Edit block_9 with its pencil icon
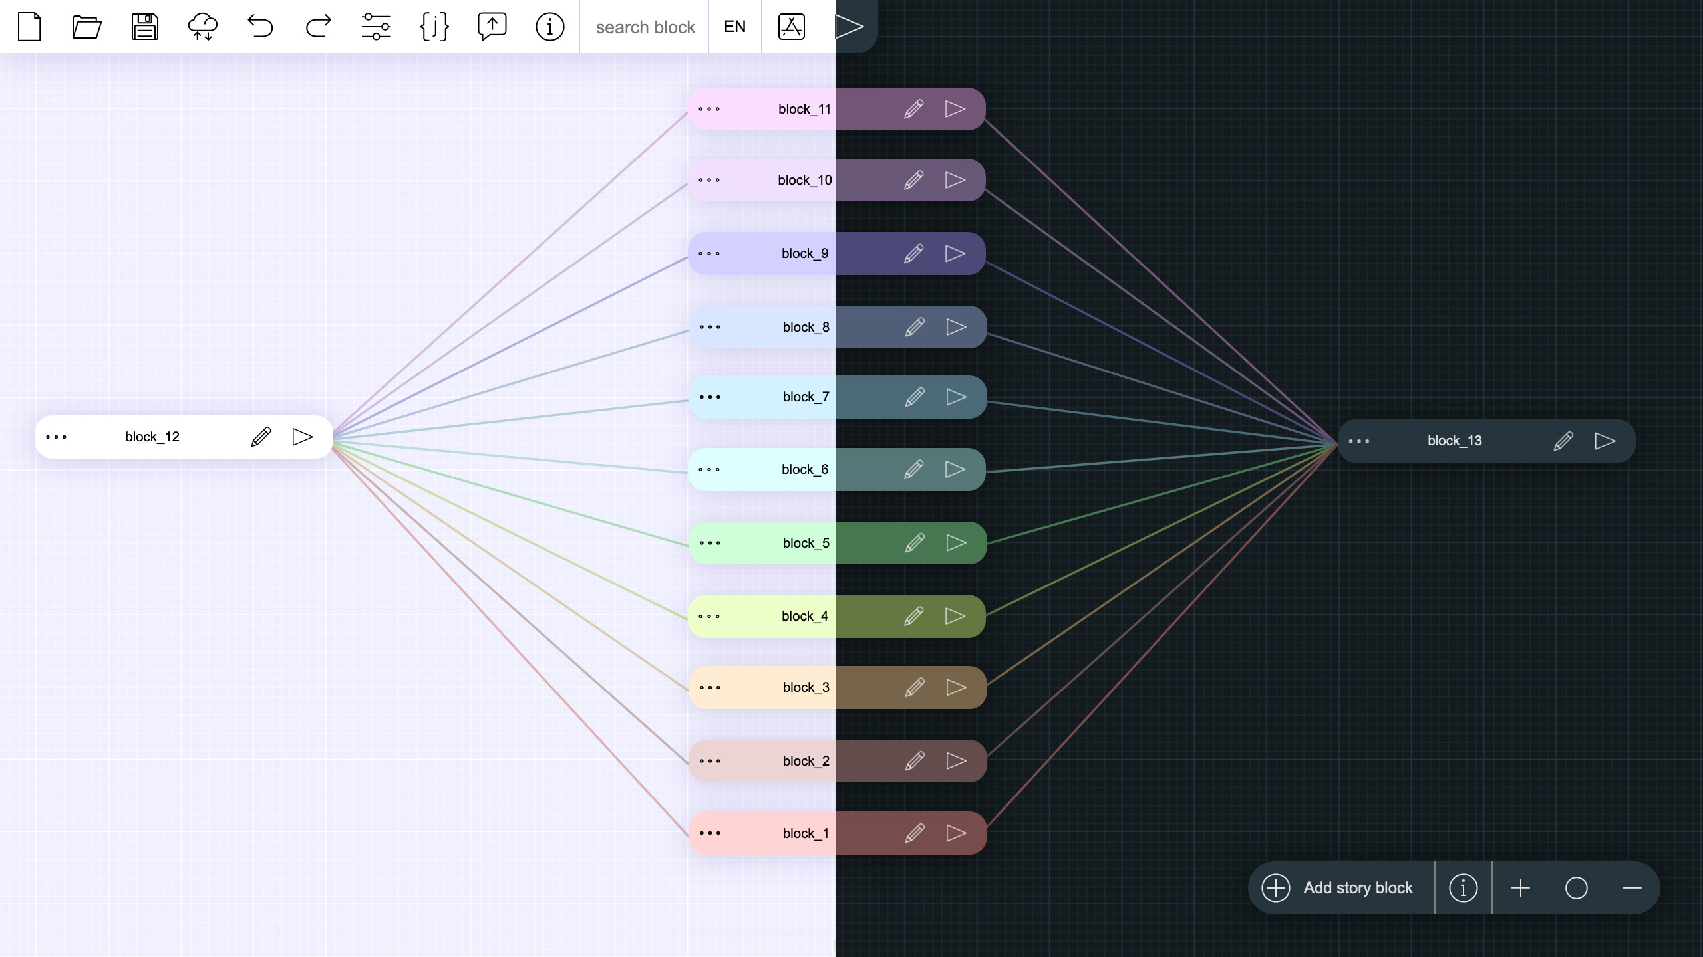The height and width of the screenshot is (957, 1703). pos(913,253)
